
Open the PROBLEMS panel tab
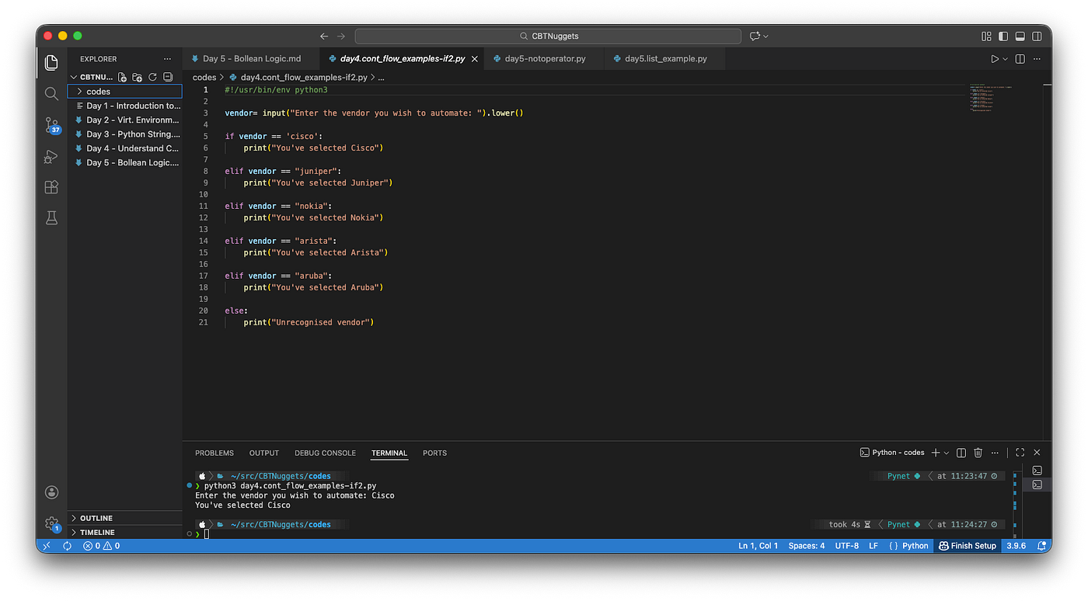tap(214, 453)
